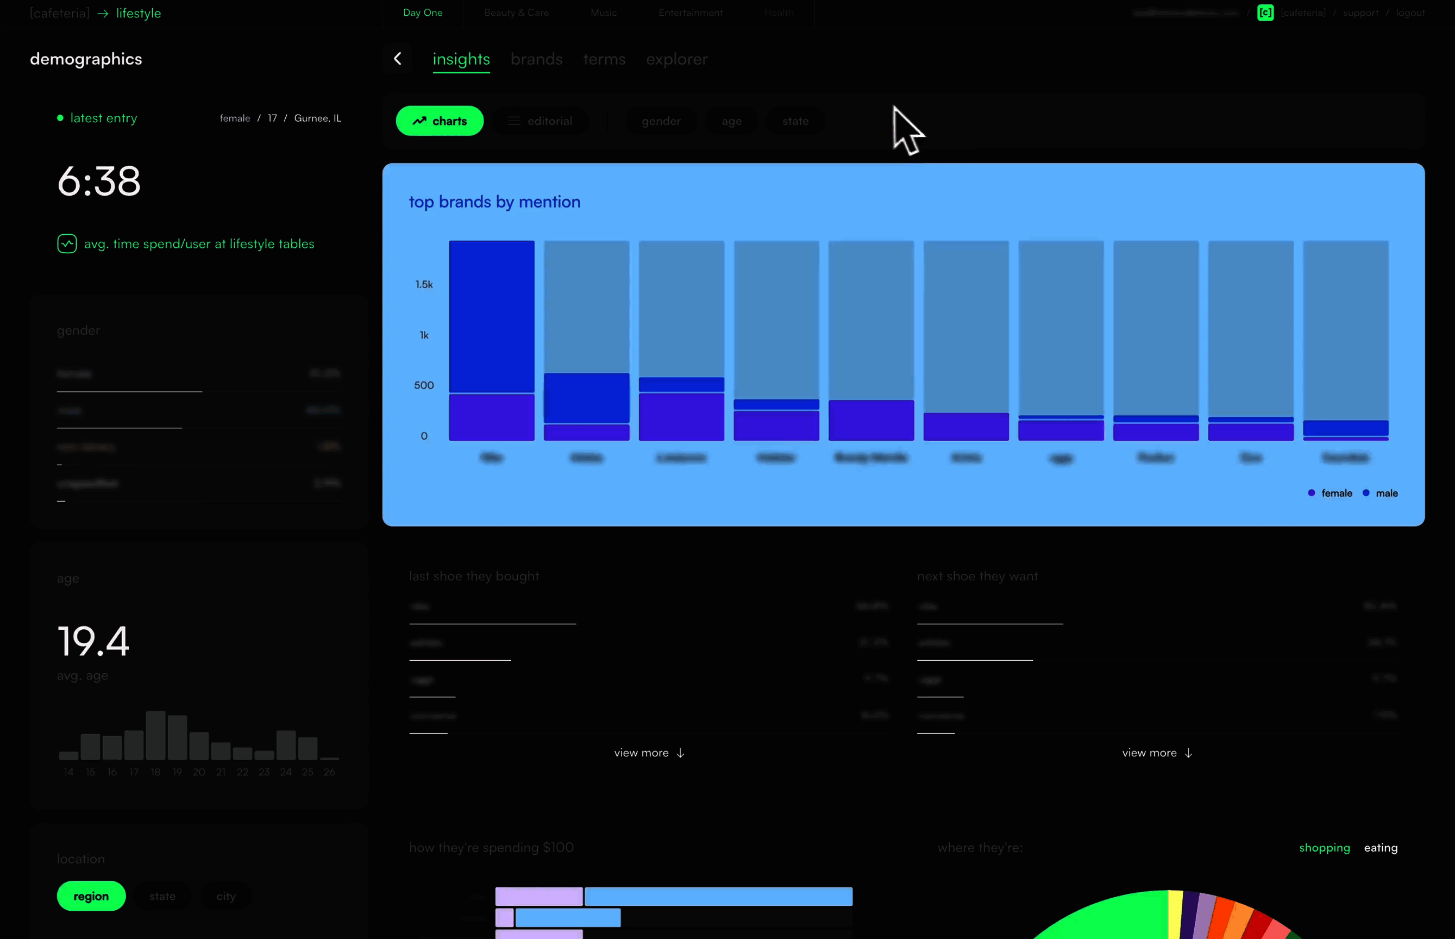Click the back chevron arrow icon
Image resolution: width=1455 pixels, height=939 pixels.
pos(397,59)
